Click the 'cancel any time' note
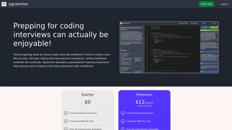232x130 pixels. tap(144, 106)
